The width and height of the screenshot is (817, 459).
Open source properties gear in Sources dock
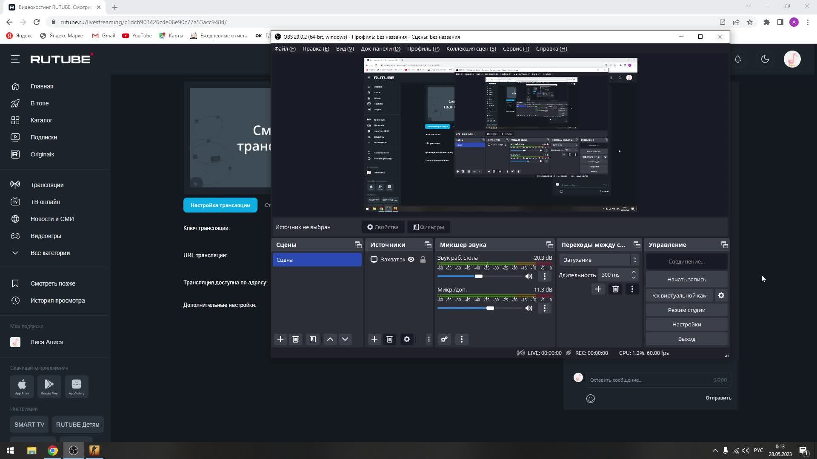click(x=407, y=339)
